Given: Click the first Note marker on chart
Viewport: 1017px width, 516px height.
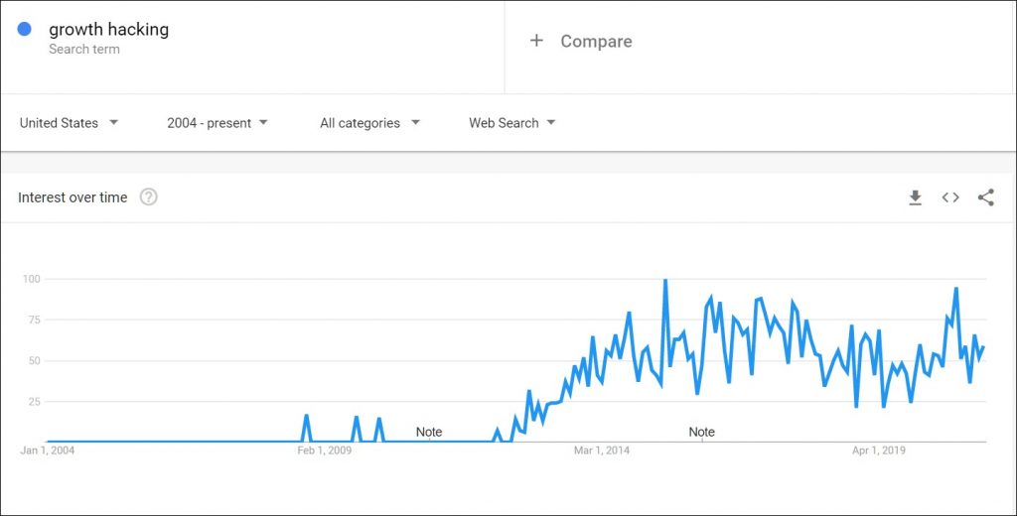Looking at the screenshot, I should [x=429, y=432].
